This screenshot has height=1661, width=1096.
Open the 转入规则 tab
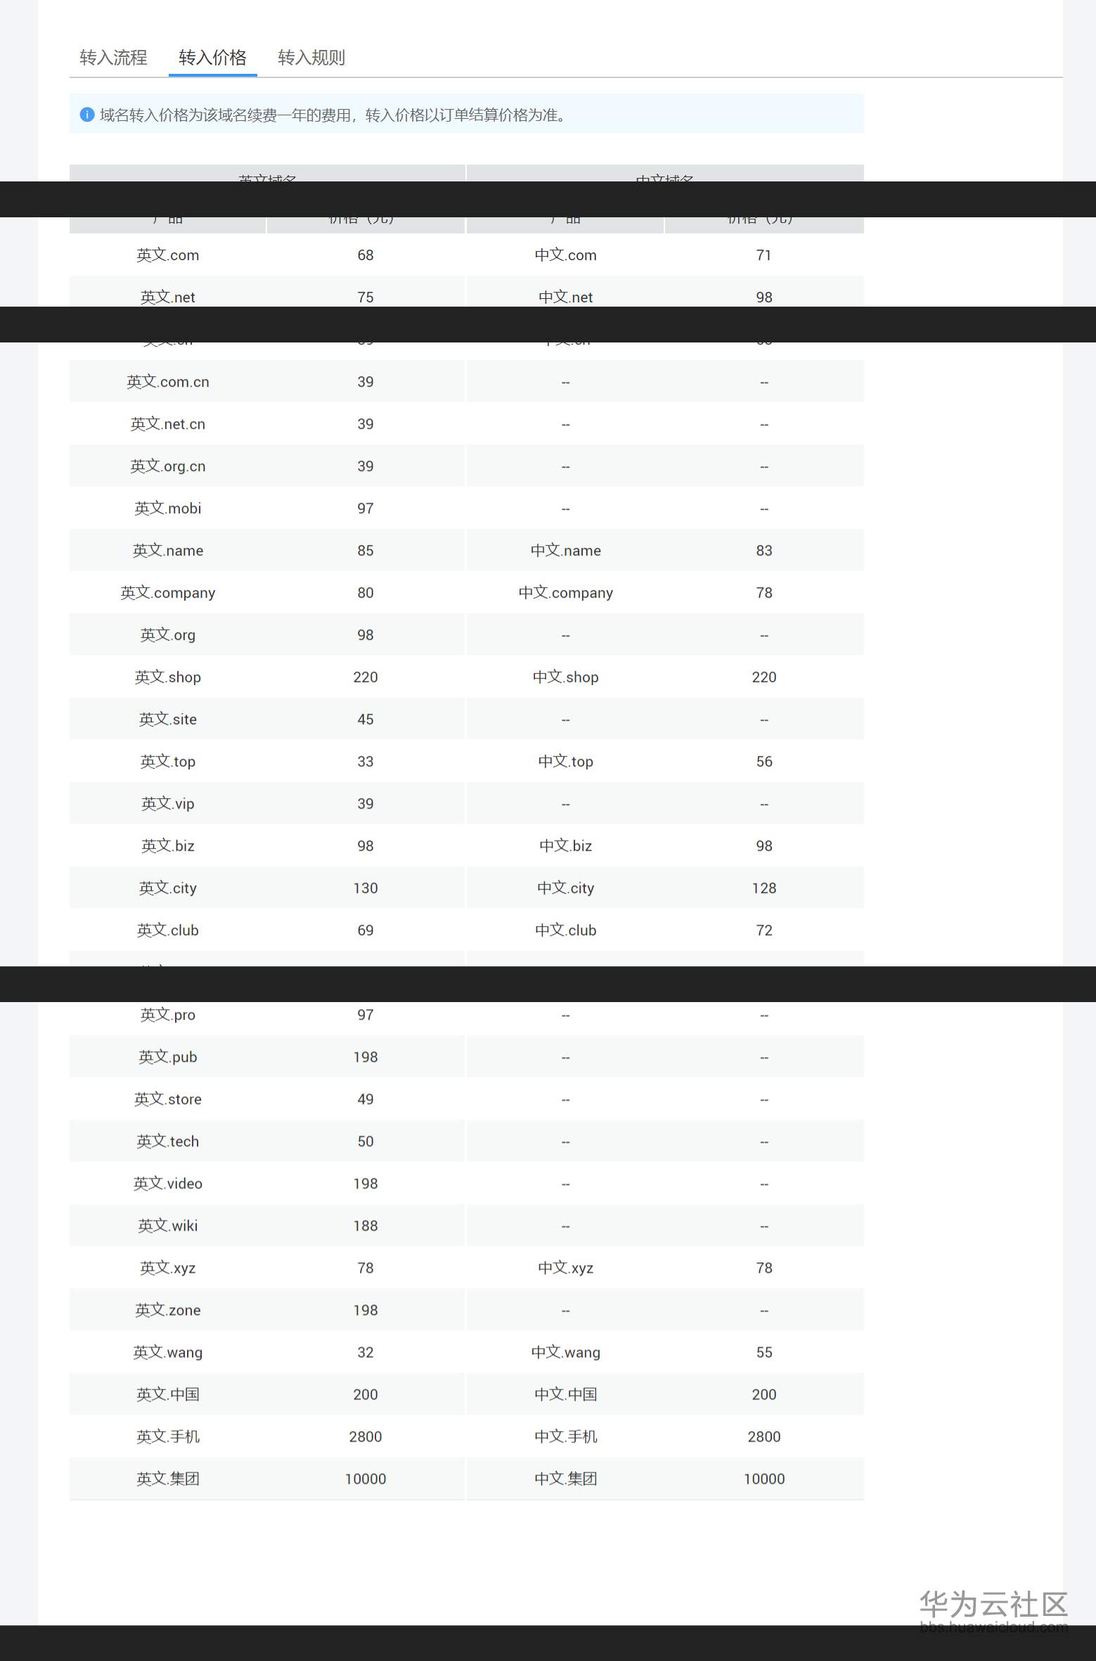(x=311, y=58)
